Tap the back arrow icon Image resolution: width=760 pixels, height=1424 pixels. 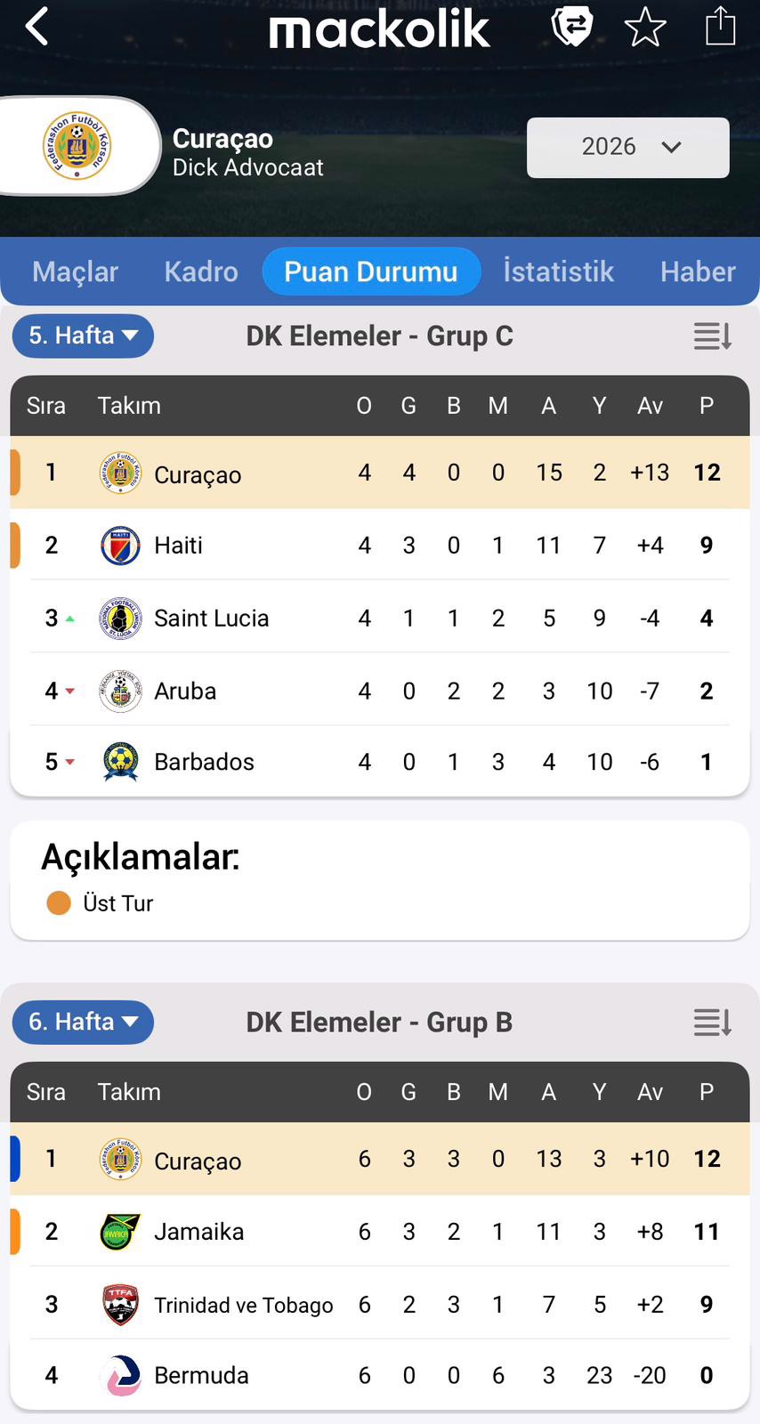coord(36,28)
